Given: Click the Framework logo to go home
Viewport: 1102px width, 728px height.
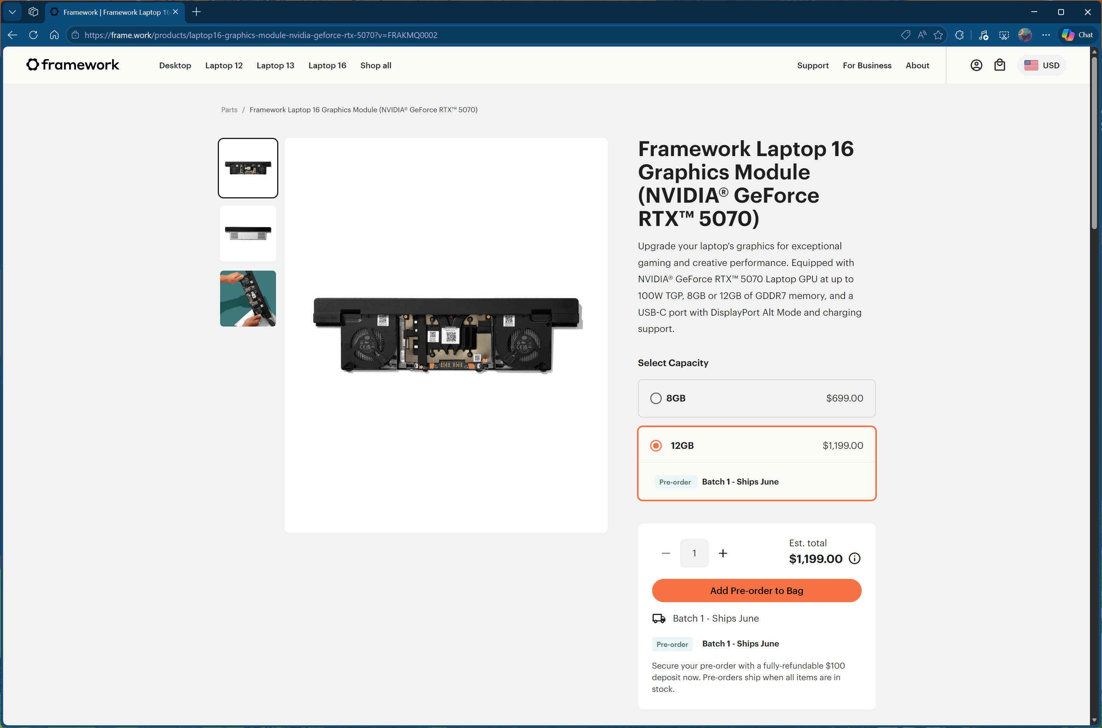Looking at the screenshot, I should click(73, 64).
